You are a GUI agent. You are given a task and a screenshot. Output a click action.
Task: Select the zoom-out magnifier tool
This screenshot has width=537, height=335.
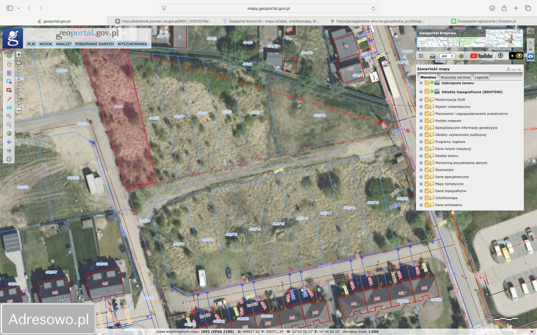pos(9,125)
